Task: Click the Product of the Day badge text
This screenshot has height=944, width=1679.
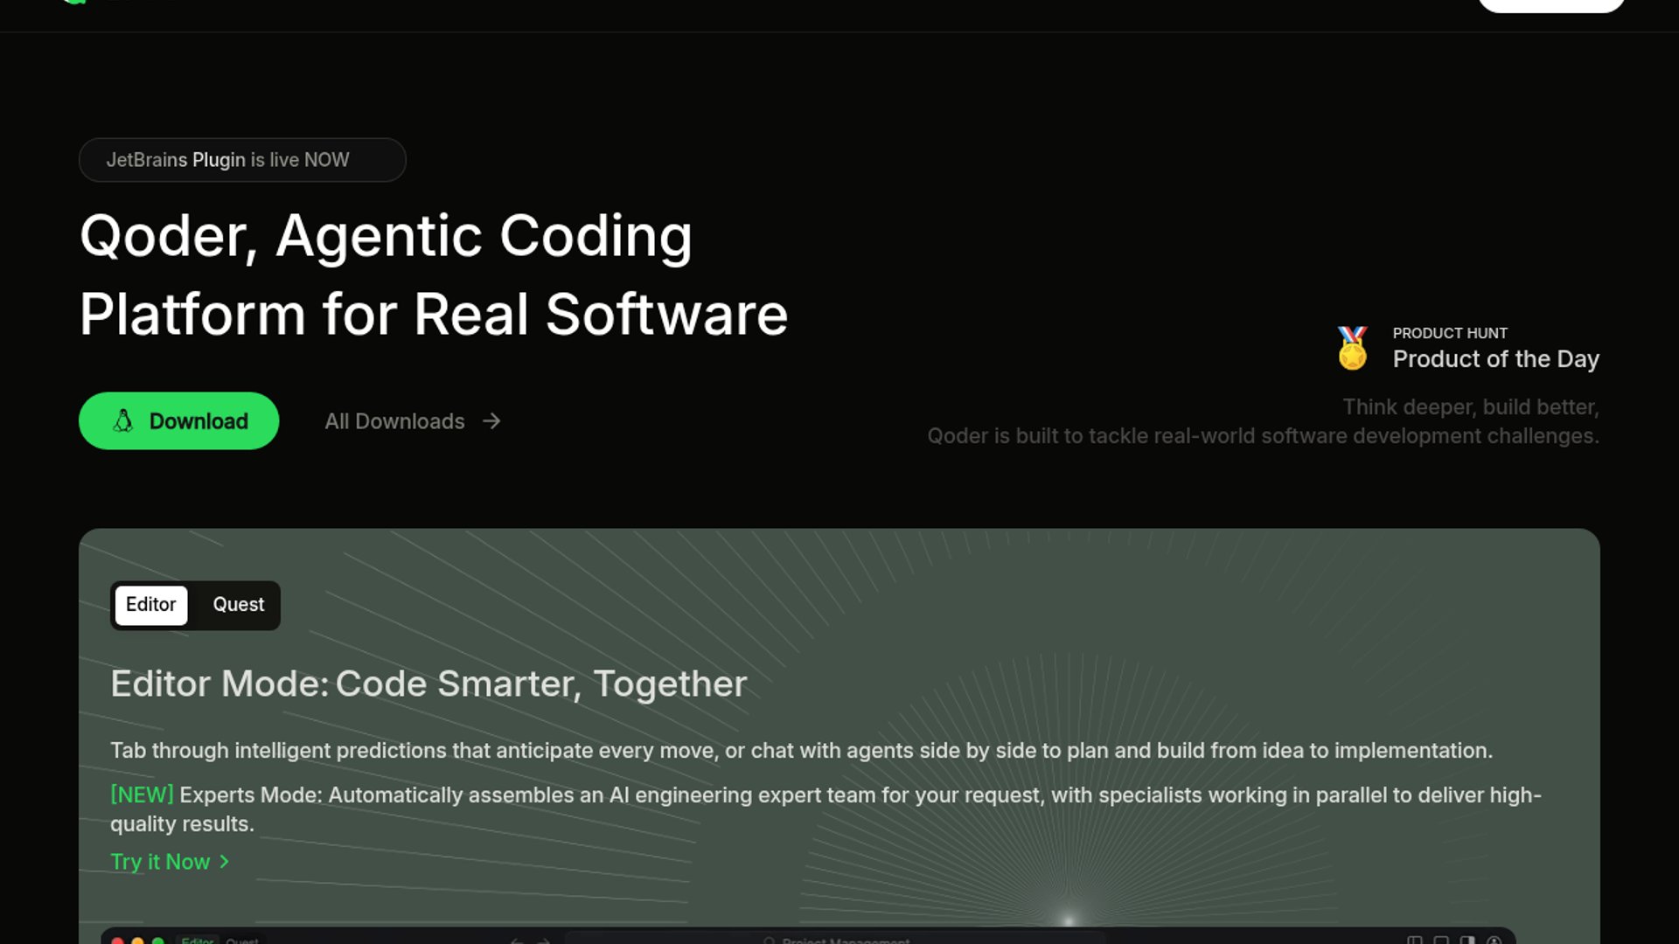Action: (1495, 358)
